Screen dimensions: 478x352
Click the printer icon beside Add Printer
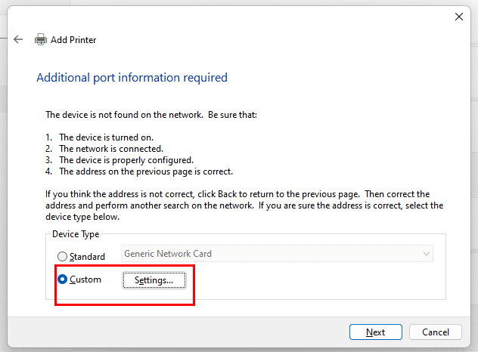pos(41,39)
